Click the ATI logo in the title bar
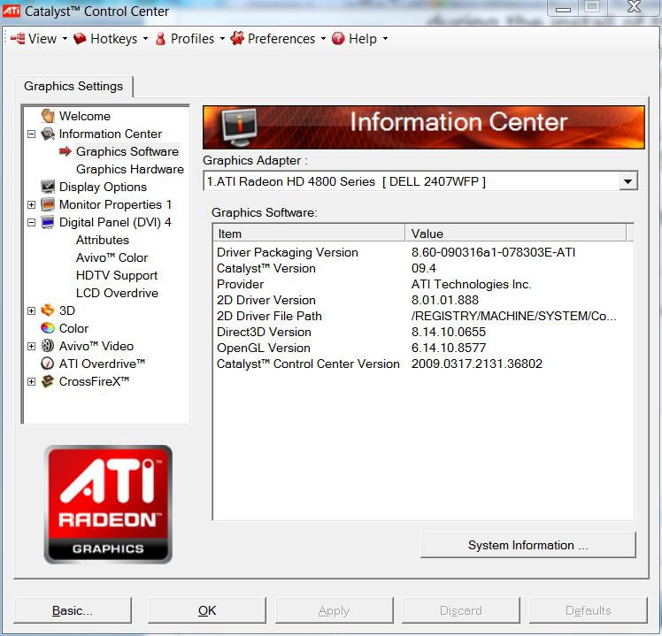Screen dimensions: 662x636 click(12, 11)
